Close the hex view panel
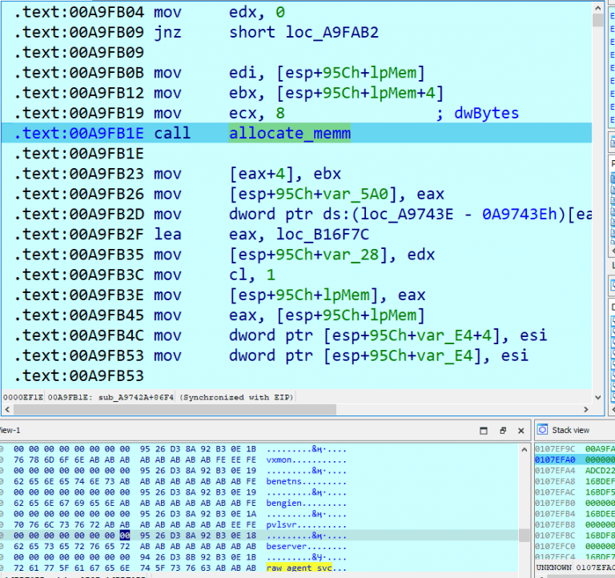This screenshot has width=615, height=578. [x=520, y=430]
